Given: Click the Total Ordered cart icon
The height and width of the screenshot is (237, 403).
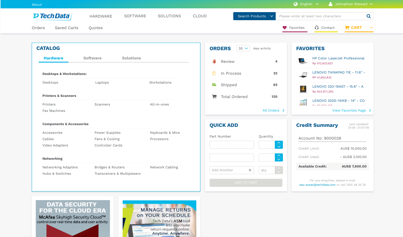Looking at the screenshot, I should 214,97.
